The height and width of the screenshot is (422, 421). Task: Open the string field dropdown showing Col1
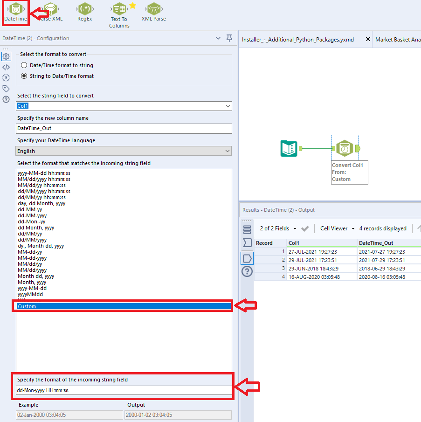point(228,106)
